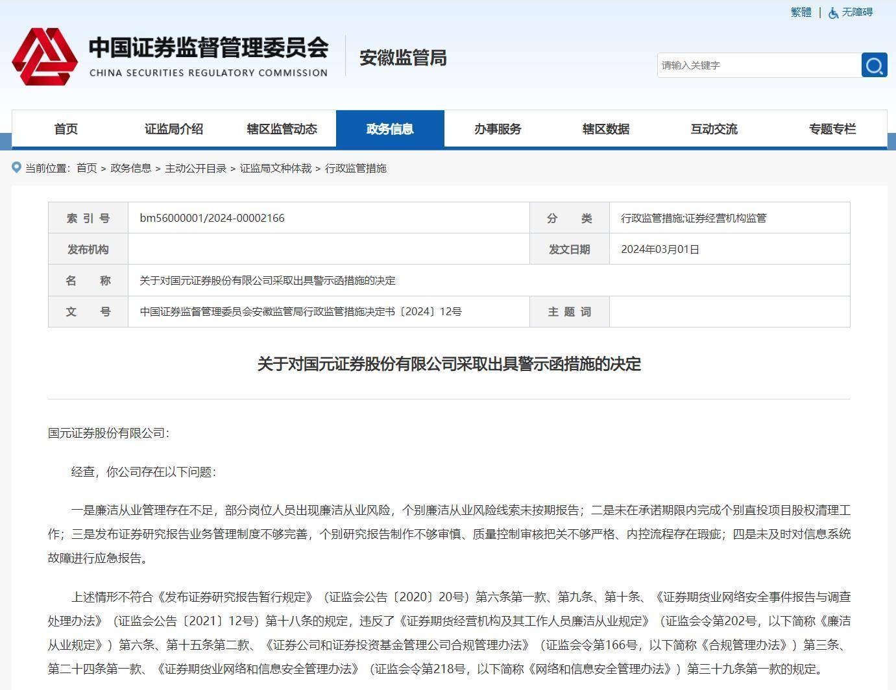
Task: Click the 发布机构 label cell
Action: click(x=88, y=249)
